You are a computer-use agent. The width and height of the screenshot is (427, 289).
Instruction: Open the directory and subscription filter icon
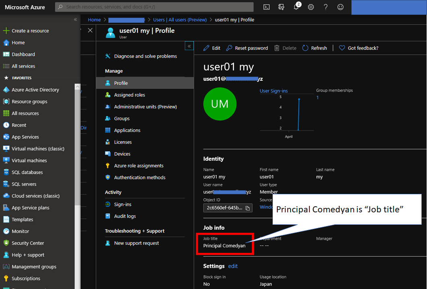[x=281, y=7]
